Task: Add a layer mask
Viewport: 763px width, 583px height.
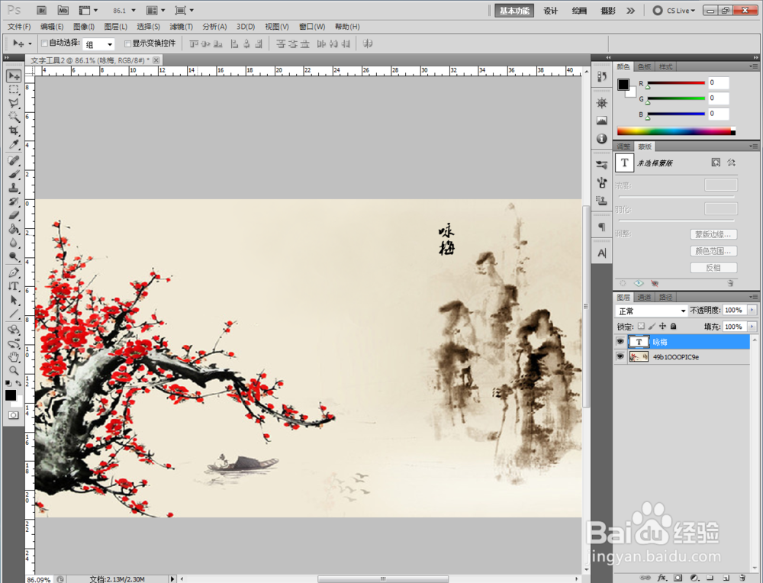Action: (678, 578)
